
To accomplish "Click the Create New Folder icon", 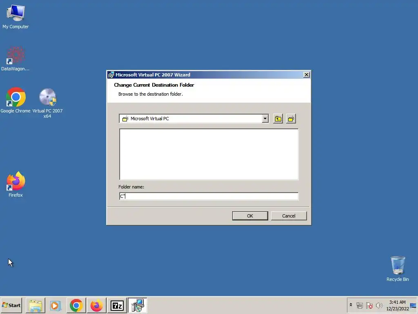I will coord(291,119).
